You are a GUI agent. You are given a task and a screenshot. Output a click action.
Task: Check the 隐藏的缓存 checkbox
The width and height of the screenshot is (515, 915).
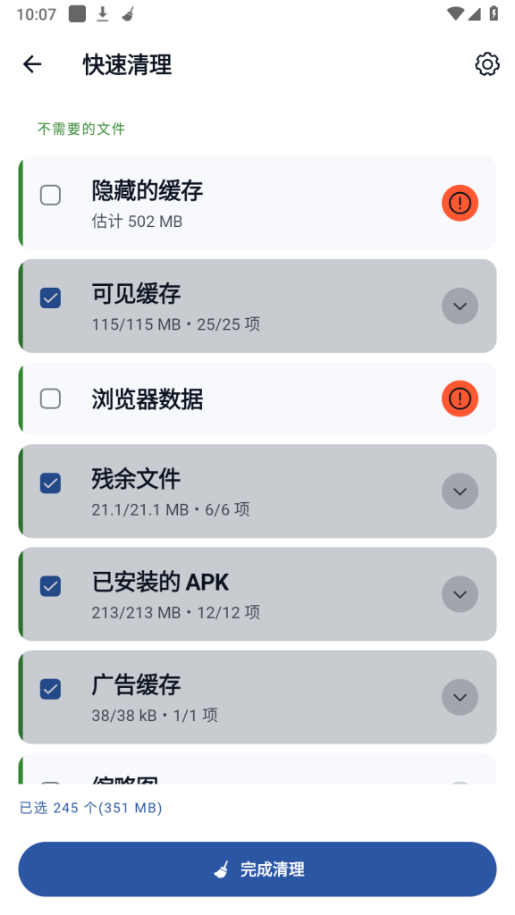click(50, 195)
